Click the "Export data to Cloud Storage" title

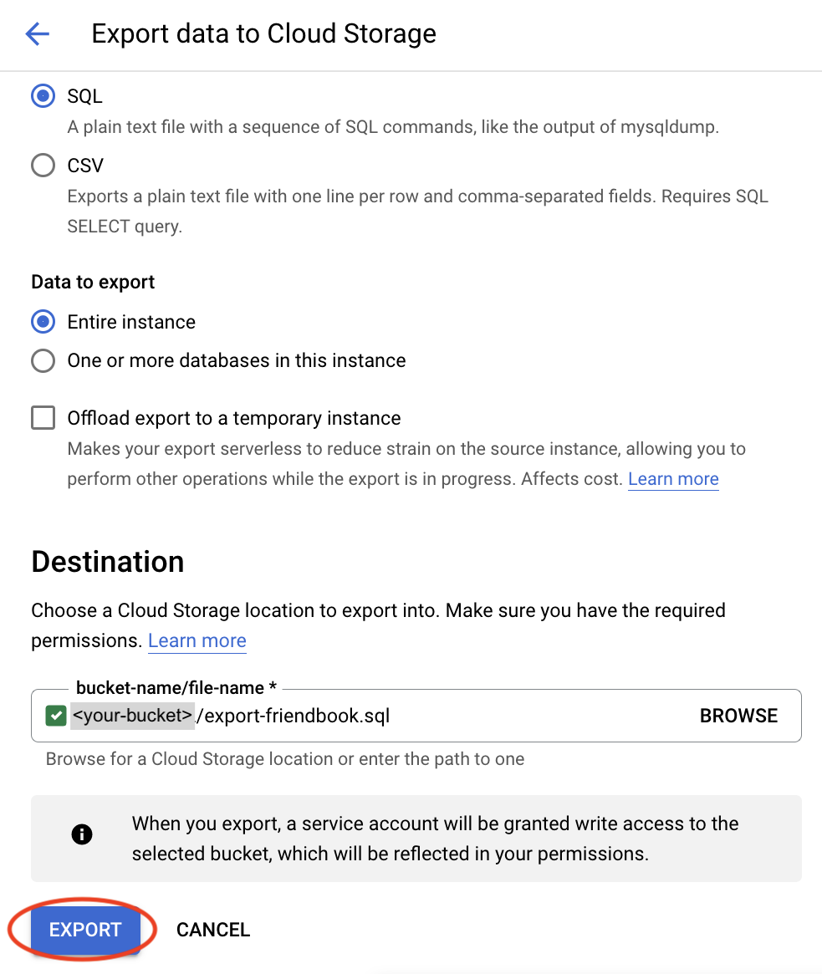[x=263, y=33]
